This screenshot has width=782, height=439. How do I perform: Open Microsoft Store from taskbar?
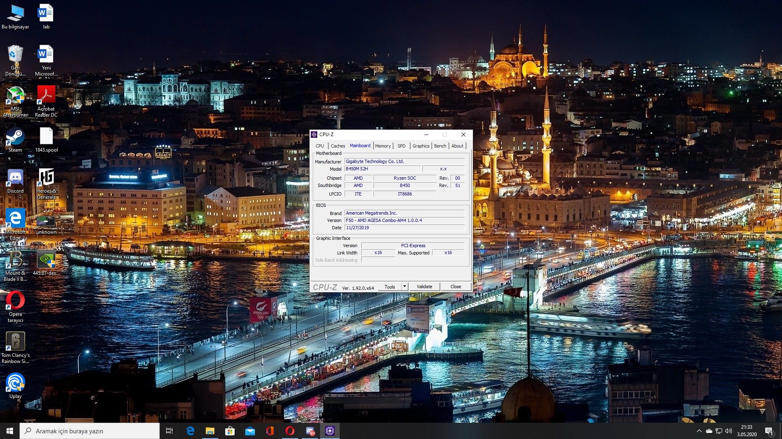pyautogui.click(x=230, y=431)
